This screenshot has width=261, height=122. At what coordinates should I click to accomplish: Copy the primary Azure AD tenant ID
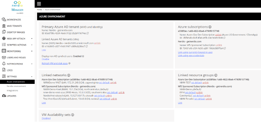click(x=88, y=33)
